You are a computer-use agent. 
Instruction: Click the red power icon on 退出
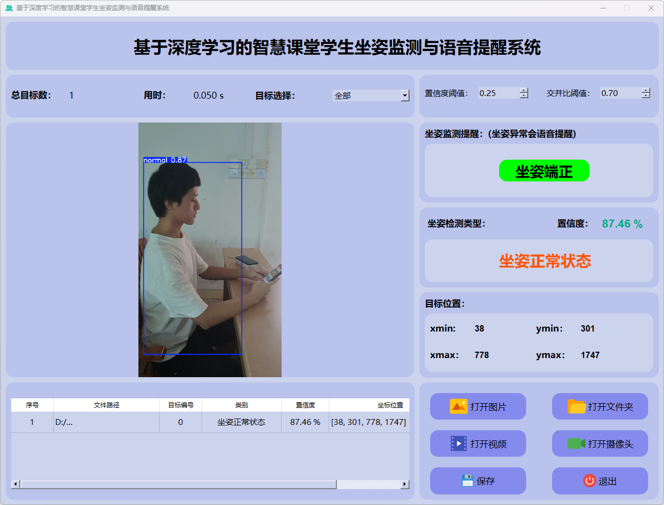[x=589, y=481]
